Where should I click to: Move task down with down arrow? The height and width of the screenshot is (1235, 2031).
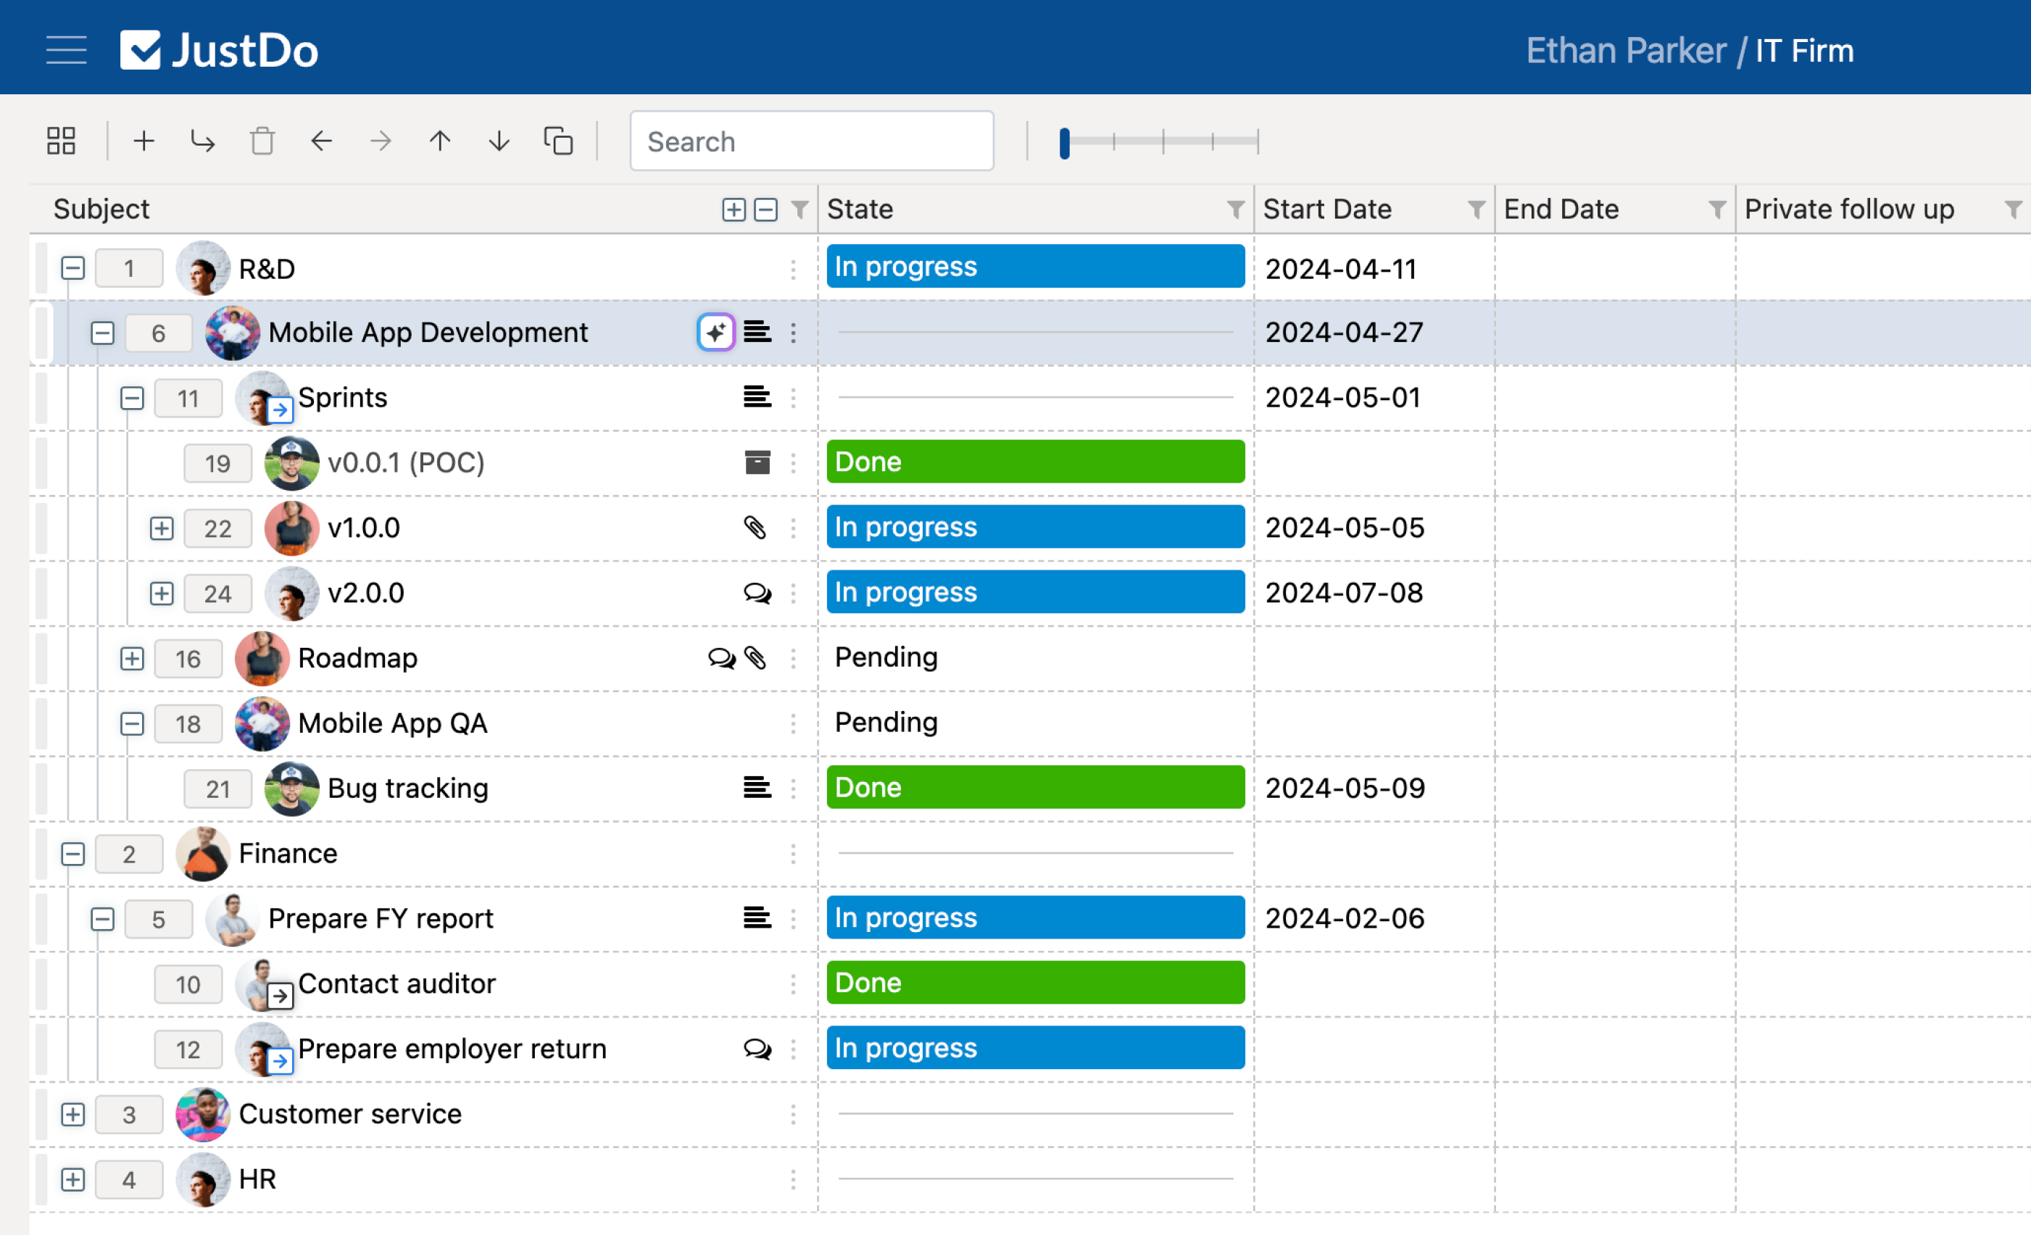pyautogui.click(x=499, y=141)
